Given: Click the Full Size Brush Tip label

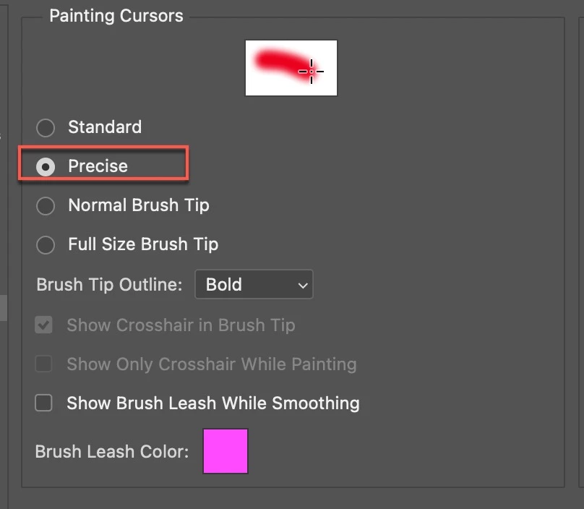Looking at the screenshot, I should [x=143, y=244].
